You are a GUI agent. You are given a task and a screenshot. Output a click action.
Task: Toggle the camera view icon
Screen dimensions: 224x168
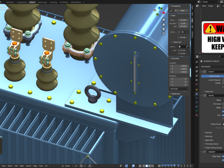click(x=163, y=29)
